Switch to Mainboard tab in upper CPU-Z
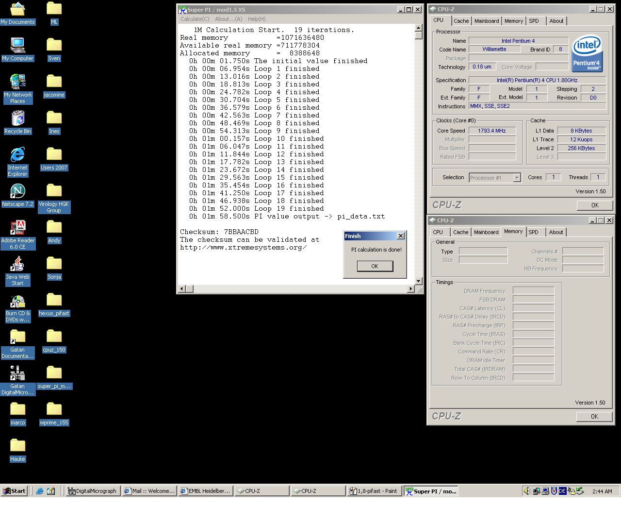 487,21
